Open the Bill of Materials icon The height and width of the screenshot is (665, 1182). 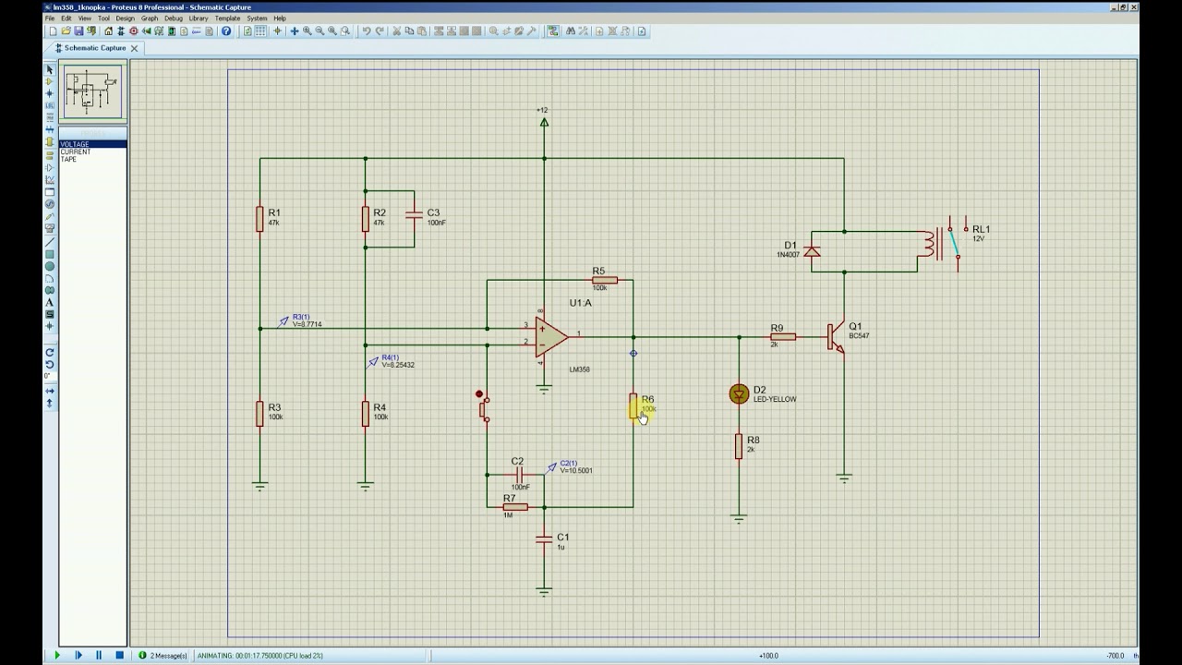click(184, 30)
